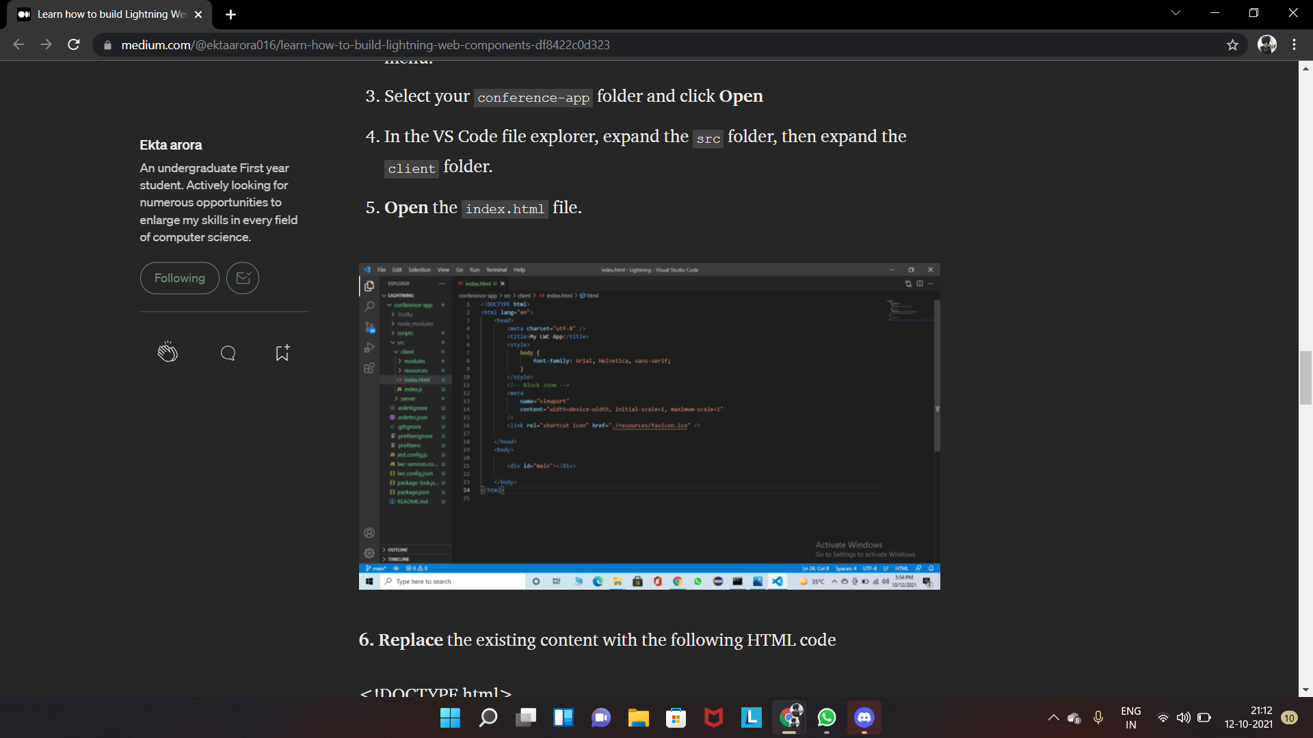Open the Ekta arora author profile link
The height and width of the screenshot is (738, 1313).
[x=170, y=145]
